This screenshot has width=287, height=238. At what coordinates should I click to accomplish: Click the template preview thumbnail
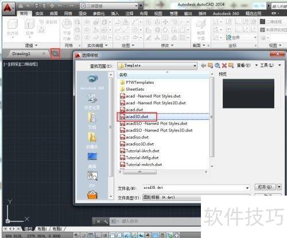pos(249,93)
